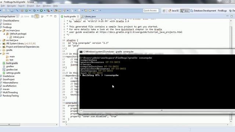The image size is (235, 132).
Task: Maximize the editor area
Action: click(x=232, y=16)
